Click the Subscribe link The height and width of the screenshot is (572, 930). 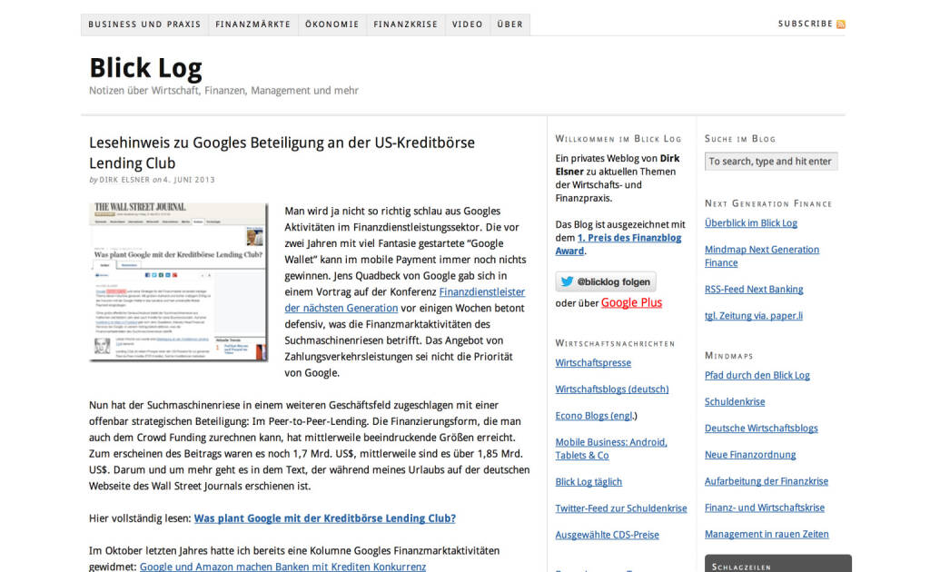805,25
